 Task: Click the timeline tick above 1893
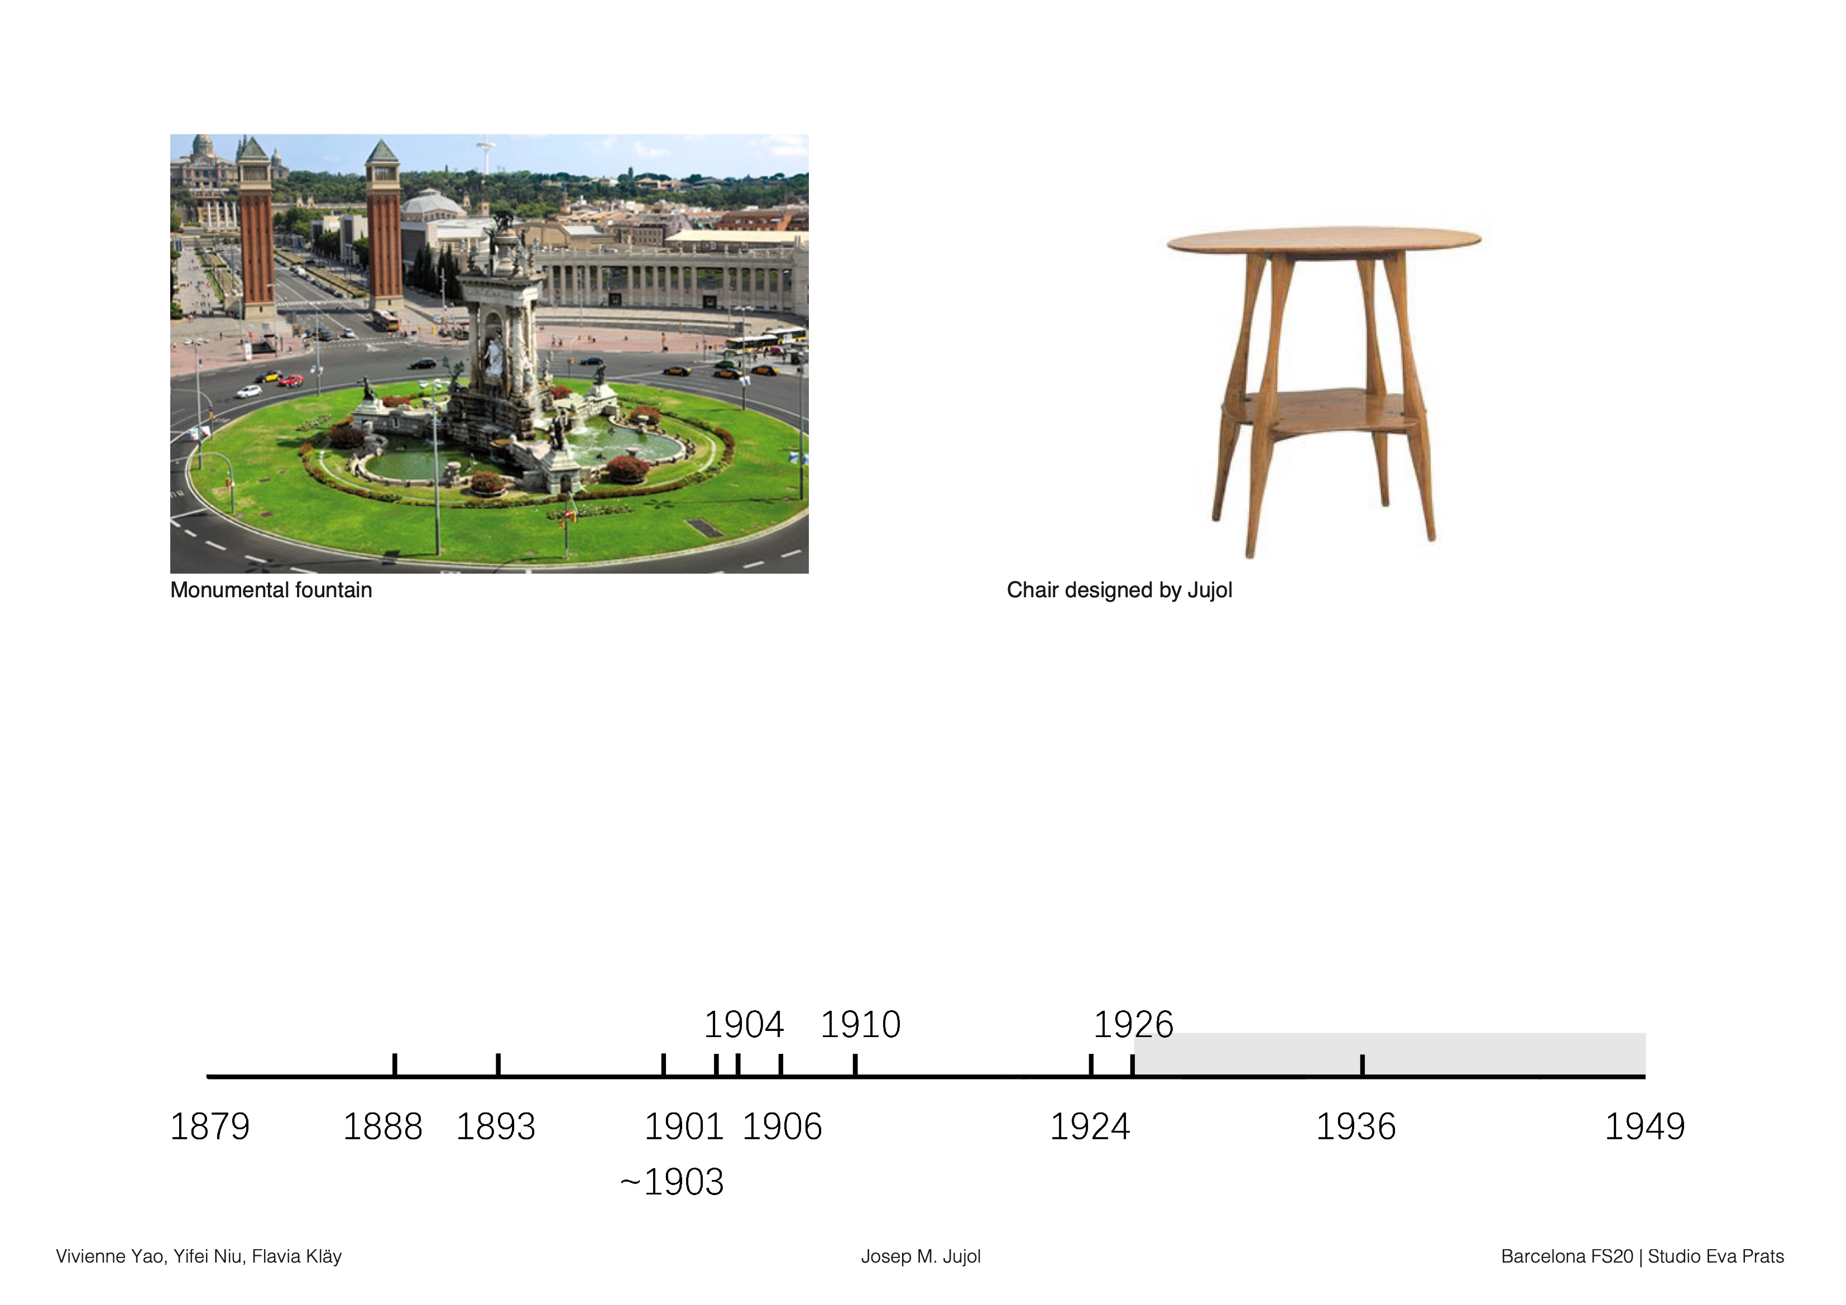point(498,1064)
